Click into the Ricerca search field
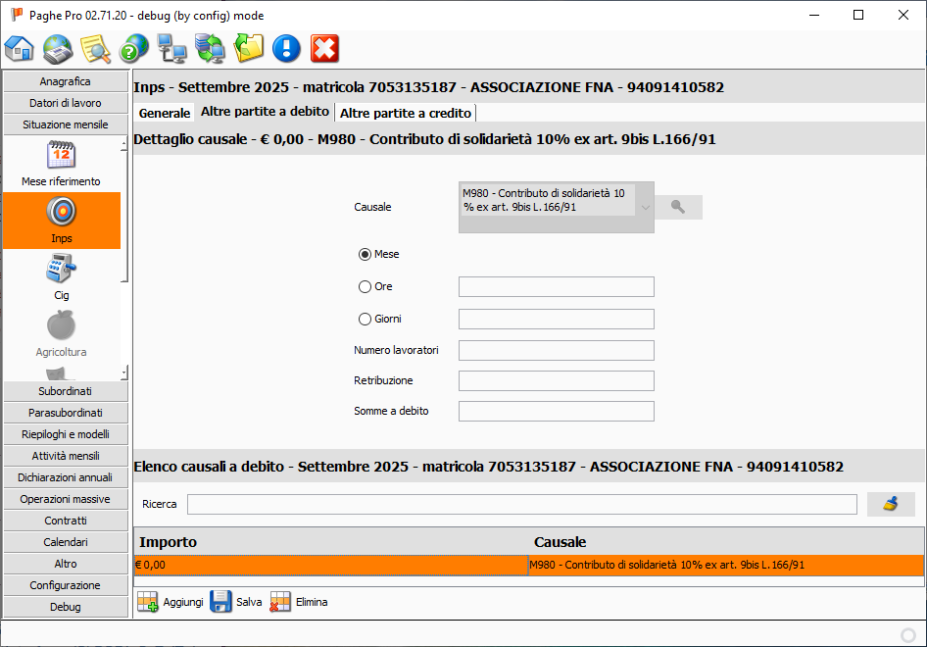Screen dimensions: 927x647 click(521, 504)
